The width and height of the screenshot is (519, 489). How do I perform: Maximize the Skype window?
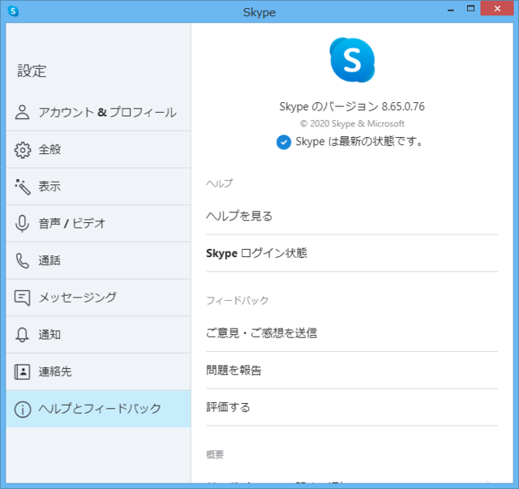tap(470, 9)
